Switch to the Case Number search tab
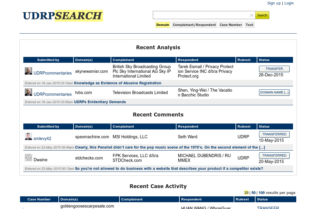Image resolution: width=311 pixels, height=209 pixels. pyautogui.click(x=231, y=25)
